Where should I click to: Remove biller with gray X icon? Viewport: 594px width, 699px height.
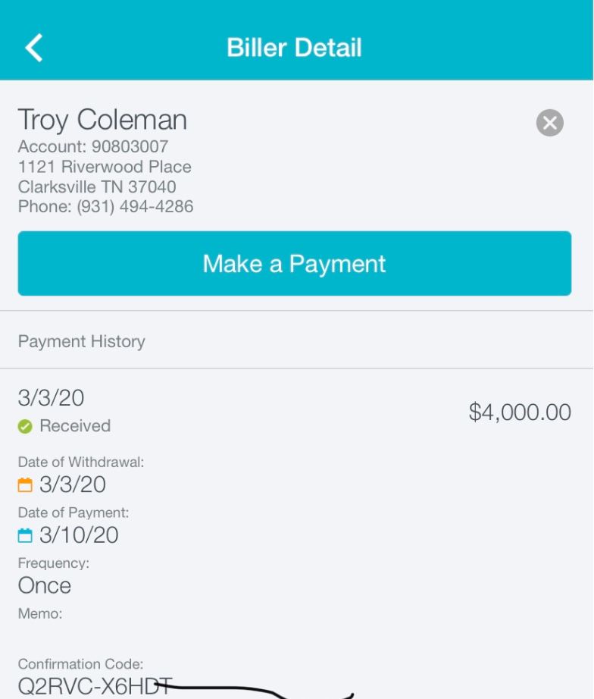[x=549, y=123]
